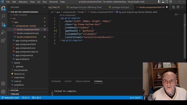187x105 pixels.
Task: Click the books breadcrumb segment
Action: (81, 12)
